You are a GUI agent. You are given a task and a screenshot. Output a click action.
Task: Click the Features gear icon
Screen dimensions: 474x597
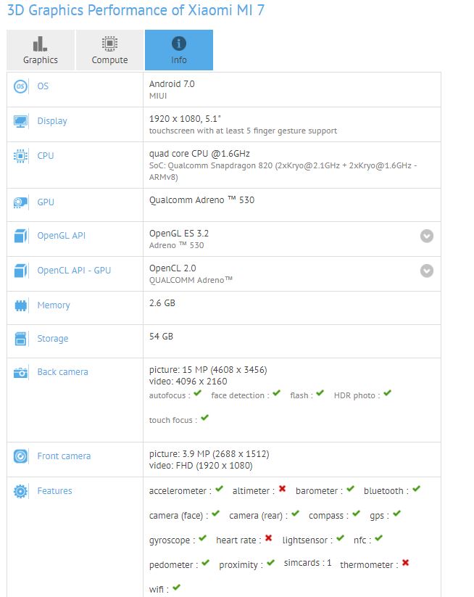21,491
